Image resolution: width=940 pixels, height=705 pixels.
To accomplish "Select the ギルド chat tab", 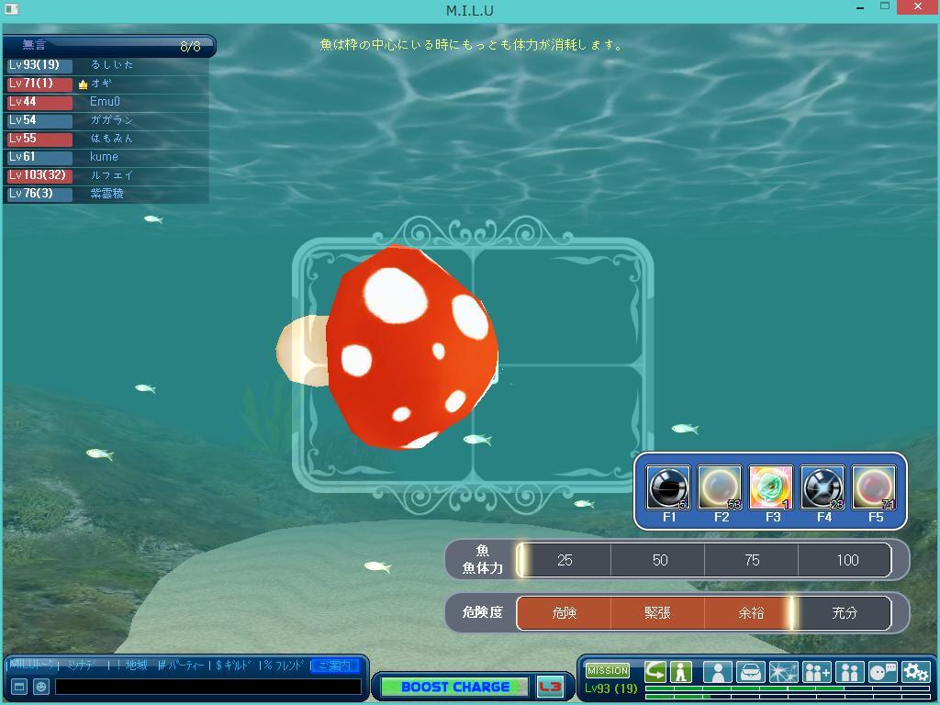I will coord(233,666).
